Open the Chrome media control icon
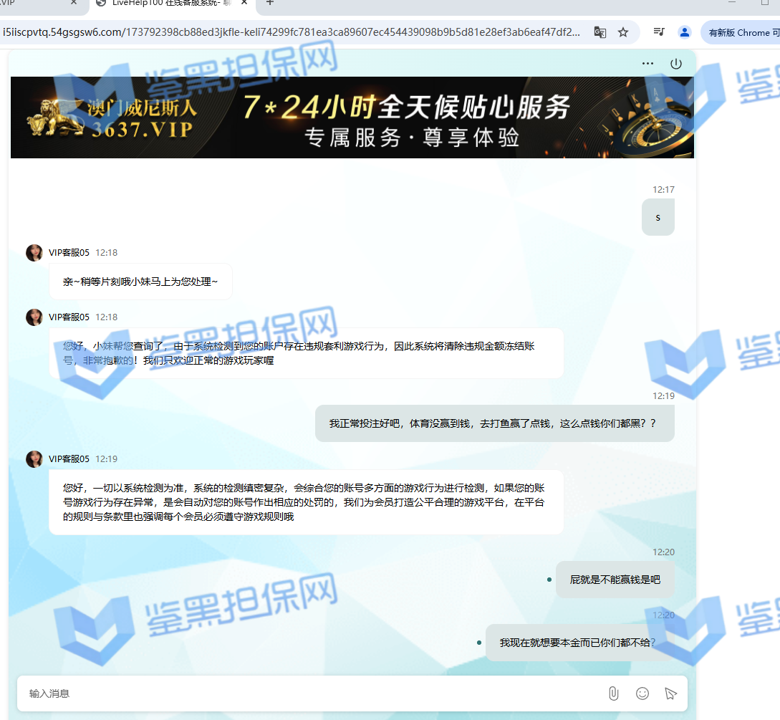780x720 pixels. click(x=659, y=32)
